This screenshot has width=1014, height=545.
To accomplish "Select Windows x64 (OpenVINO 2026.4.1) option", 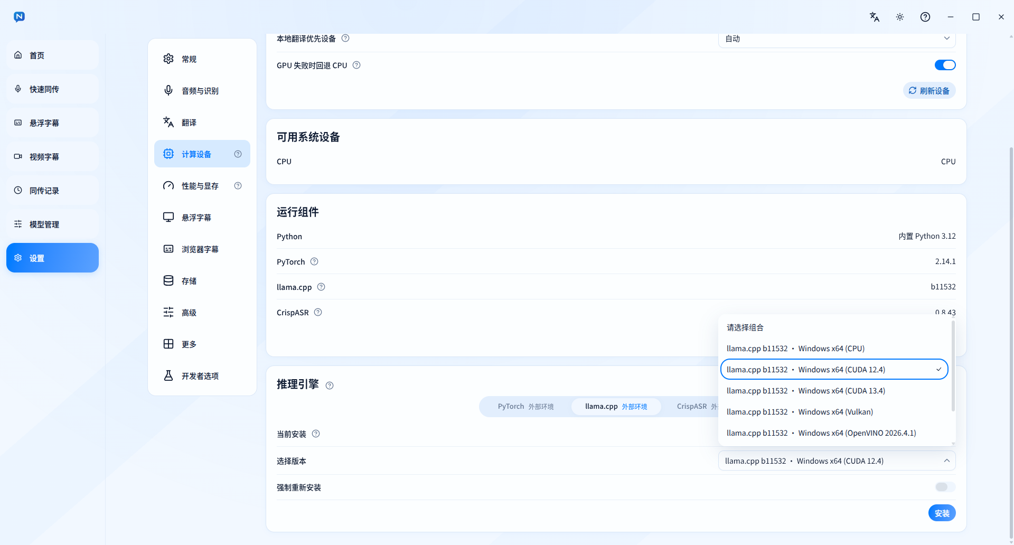I will (834, 433).
